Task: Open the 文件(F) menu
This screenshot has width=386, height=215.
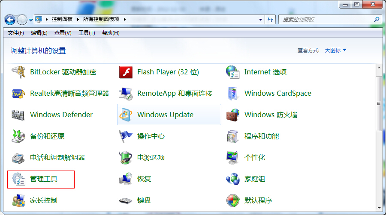Action: coord(15,33)
